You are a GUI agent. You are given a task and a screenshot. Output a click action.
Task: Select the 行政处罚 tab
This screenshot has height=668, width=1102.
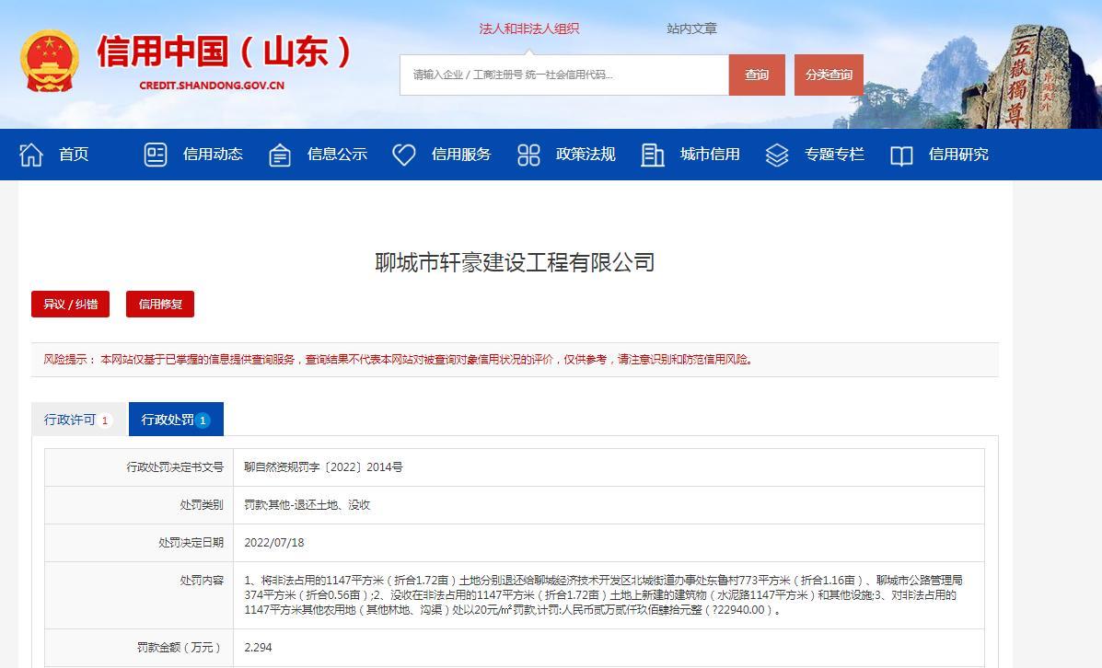[176, 420]
